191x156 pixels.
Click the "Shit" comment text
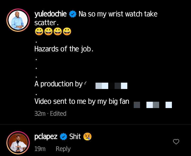(75, 137)
